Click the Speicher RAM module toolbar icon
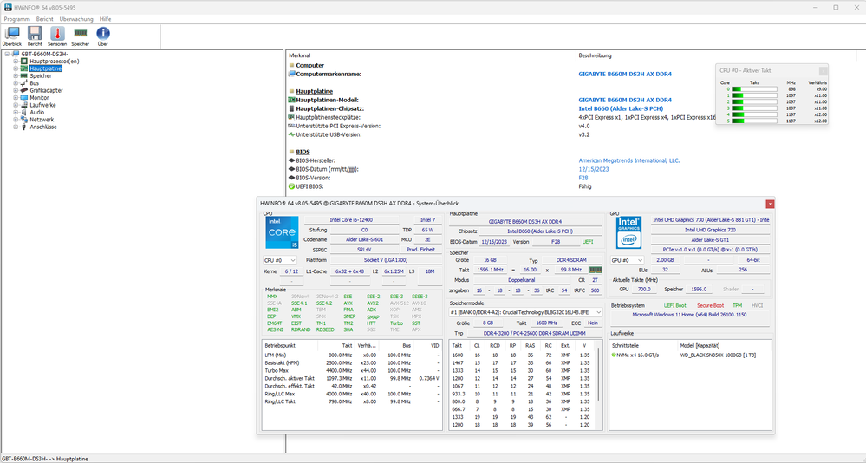This screenshot has width=866, height=463. point(80,34)
